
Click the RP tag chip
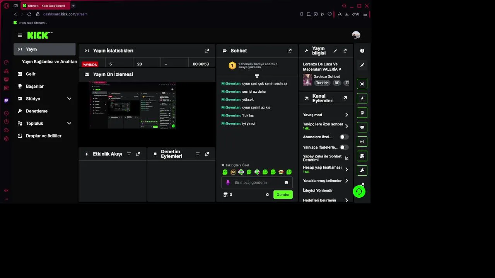point(337,83)
